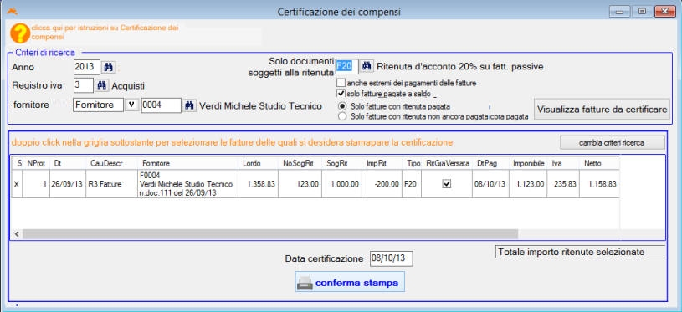Click the Verdi Michele Studio Tecnico grid cell

pos(188,184)
